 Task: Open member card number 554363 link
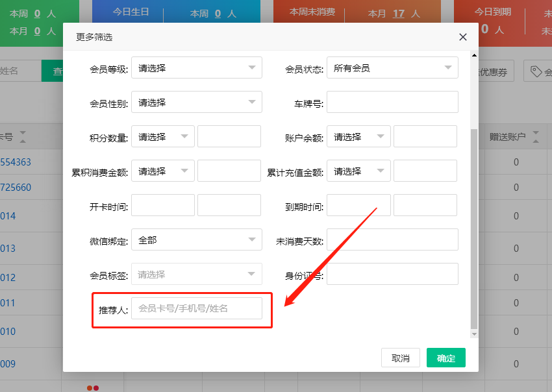(x=16, y=162)
